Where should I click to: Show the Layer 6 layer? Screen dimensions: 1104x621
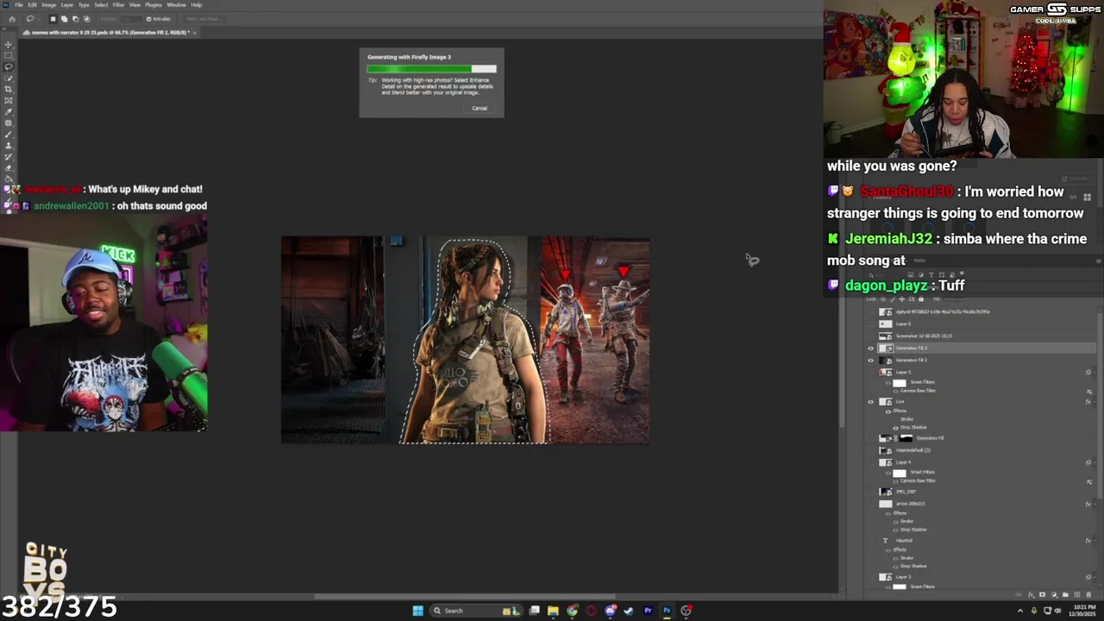coord(870,323)
